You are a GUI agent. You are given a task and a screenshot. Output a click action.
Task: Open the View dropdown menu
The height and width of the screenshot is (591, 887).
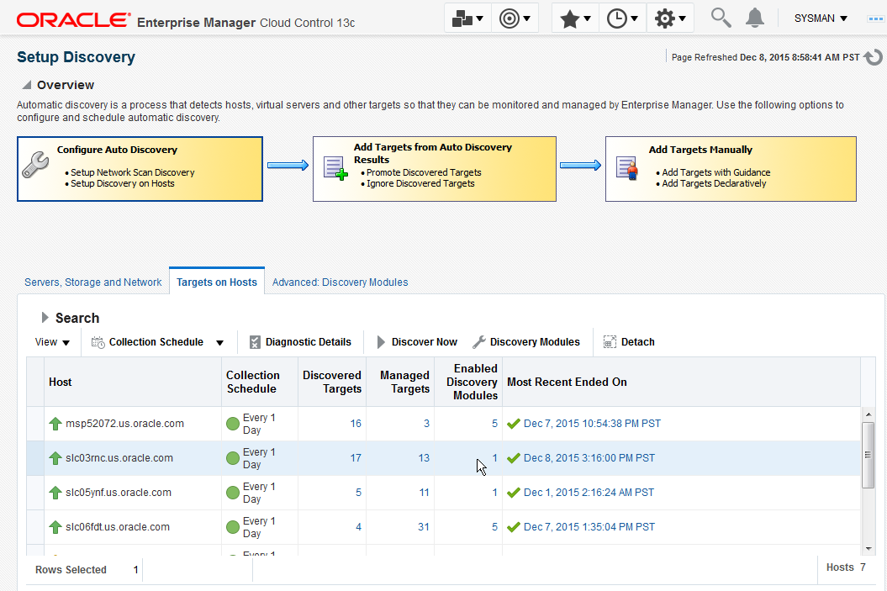pyautogui.click(x=52, y=342)
